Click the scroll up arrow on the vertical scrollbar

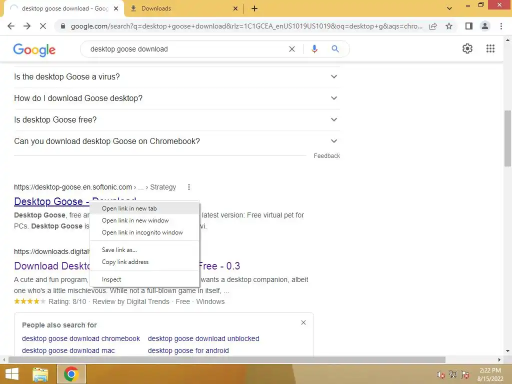coord(507,40)
